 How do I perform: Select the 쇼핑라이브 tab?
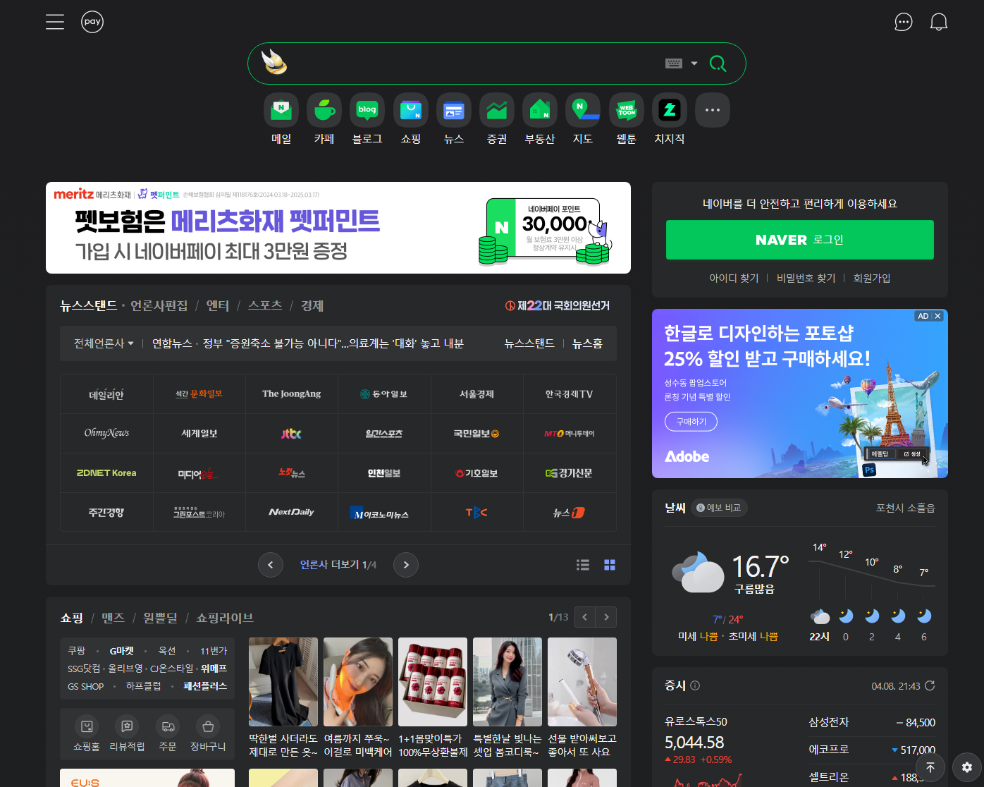[x=225, y=618]
